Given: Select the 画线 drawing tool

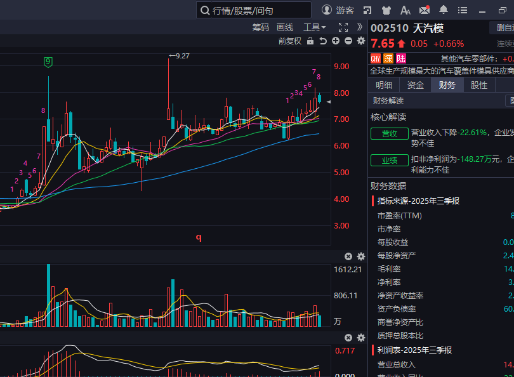Looking at the screenshot, I should coord(285,27).
